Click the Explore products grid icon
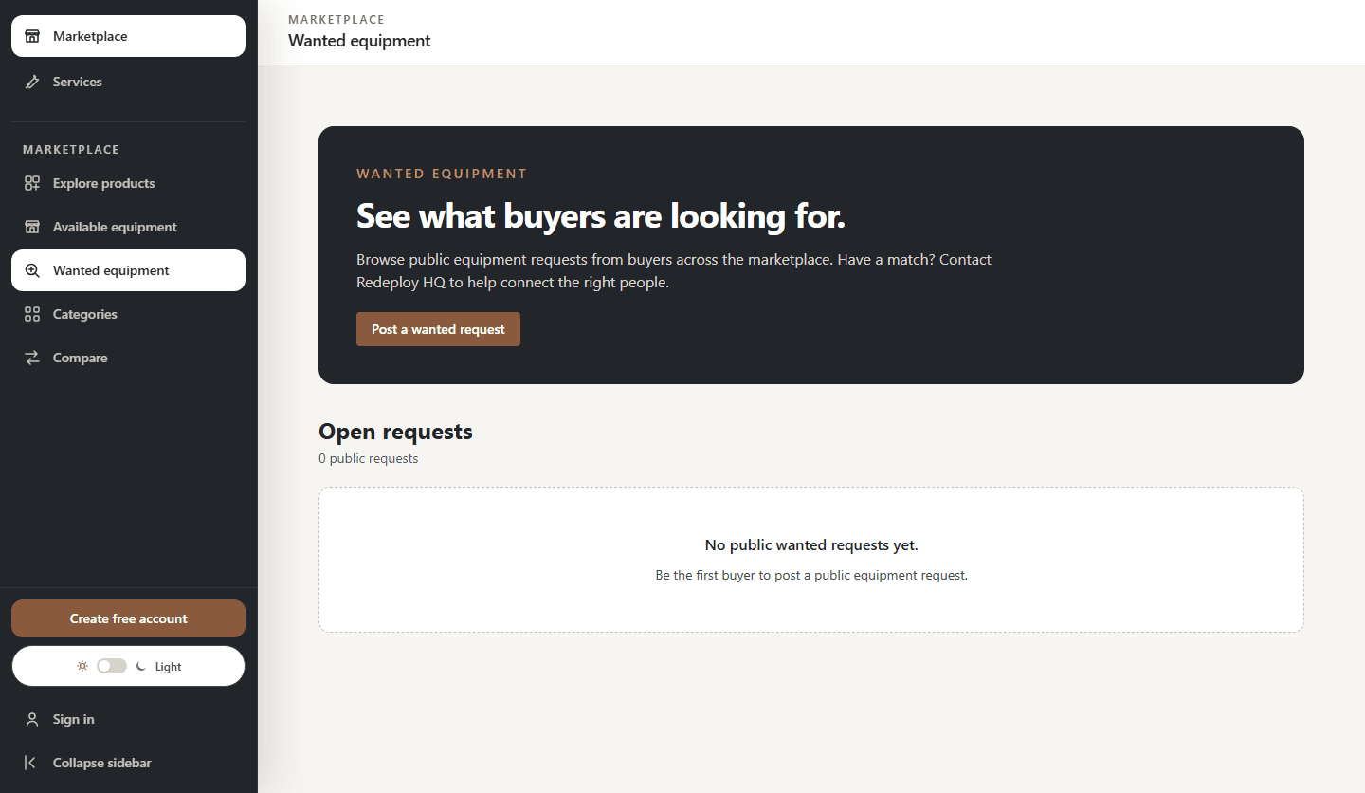 click(32, 183)
